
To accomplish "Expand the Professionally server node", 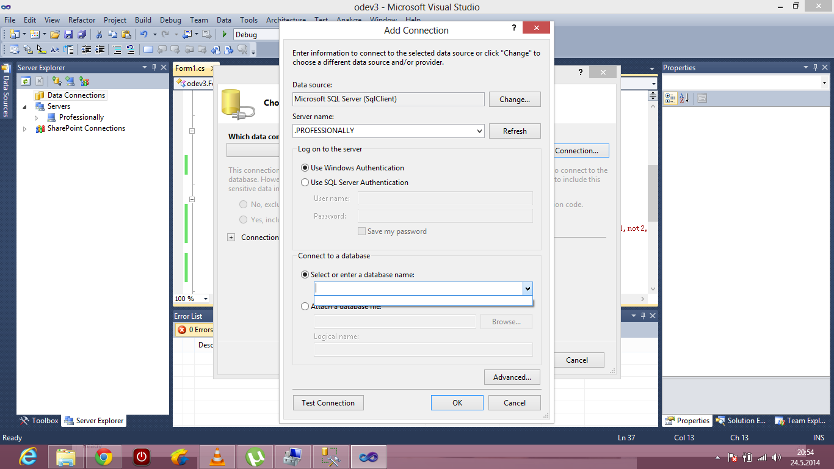I will click(36, 117).
